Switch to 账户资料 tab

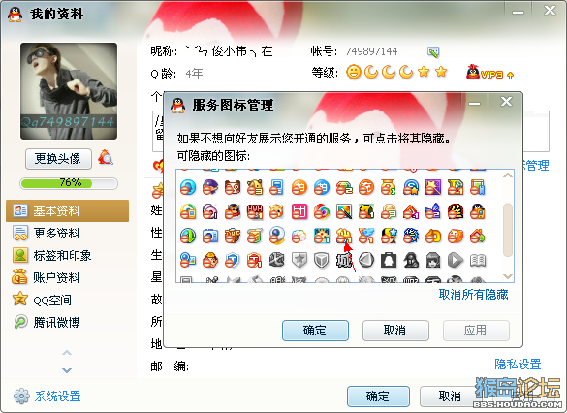pos(67,277)
